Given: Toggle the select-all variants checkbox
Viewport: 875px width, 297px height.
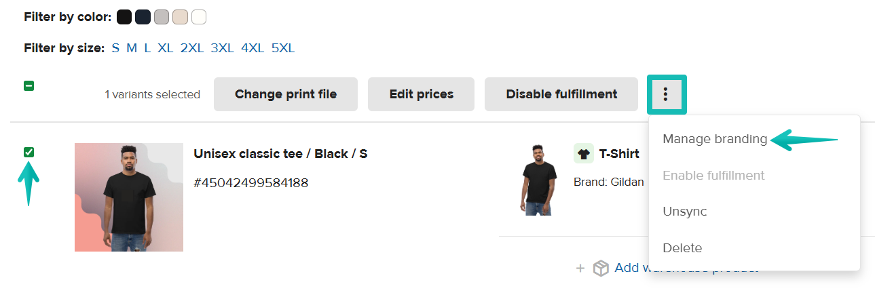Looking at the screenshot, I should pos(29,86).
